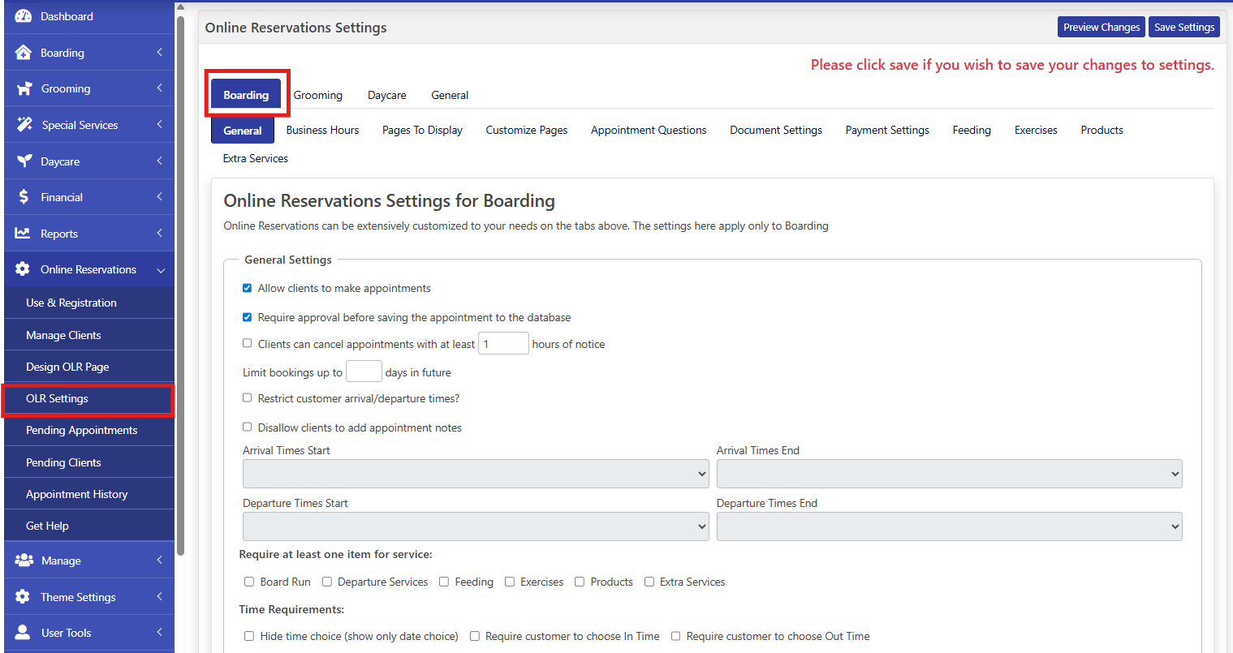Click the Financial dollar sign icon
Screen dimensions: 1233x653
(x=24, y=197)
